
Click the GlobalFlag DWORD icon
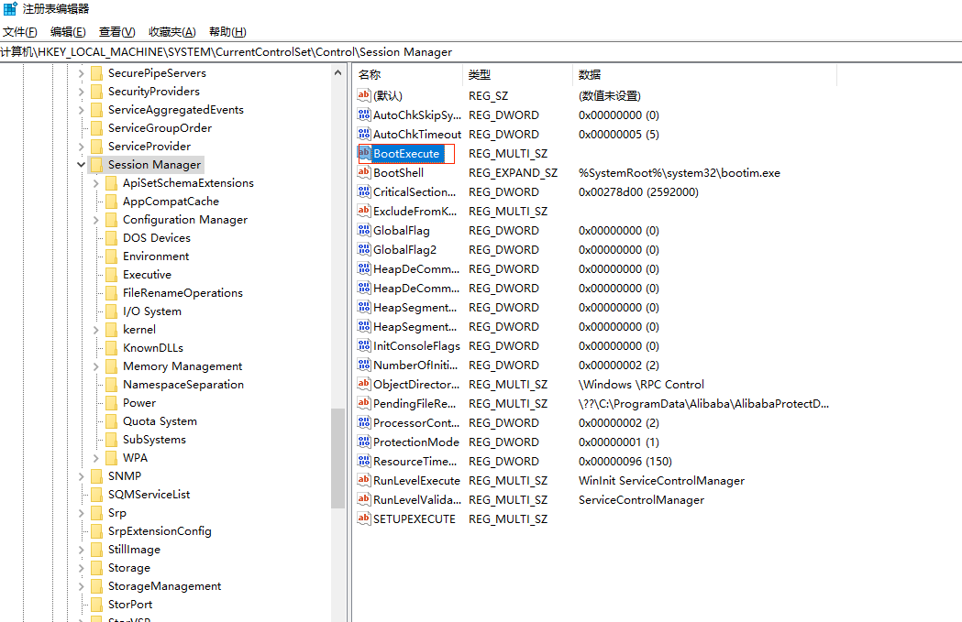(364, 231)
